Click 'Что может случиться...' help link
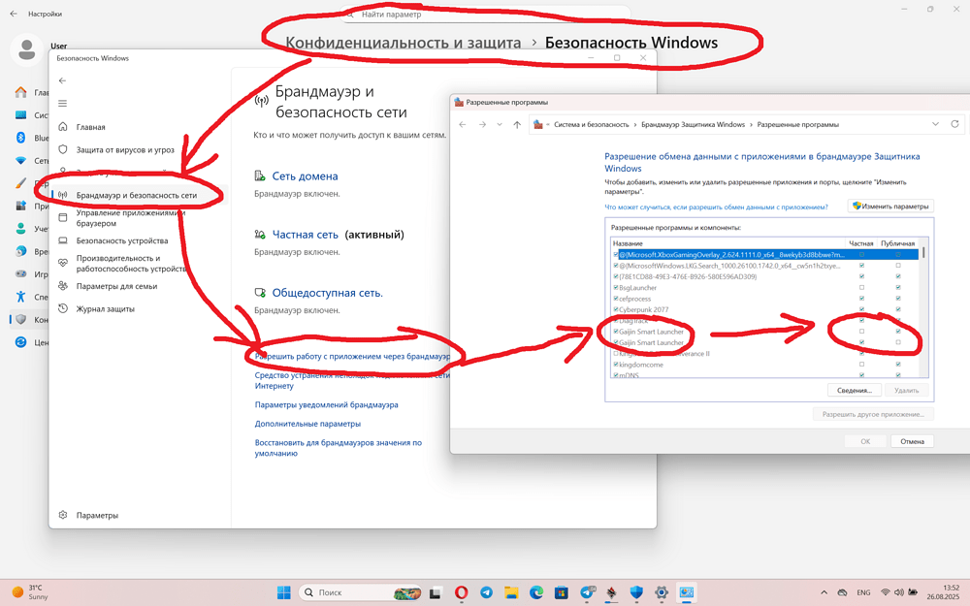Viewport: 970px width, 606px height. [716, 207]
